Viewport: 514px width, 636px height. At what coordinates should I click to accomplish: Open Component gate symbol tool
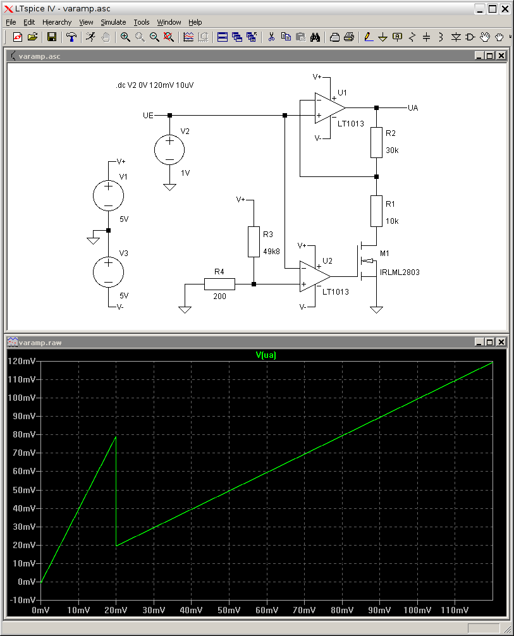tap(470, 37)
